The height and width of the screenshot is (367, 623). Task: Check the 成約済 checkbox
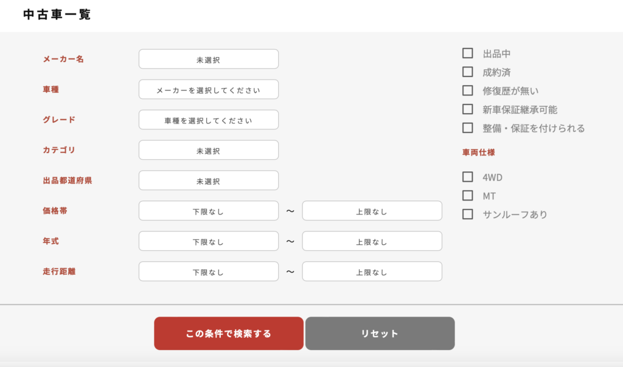(x=468, y=72)
